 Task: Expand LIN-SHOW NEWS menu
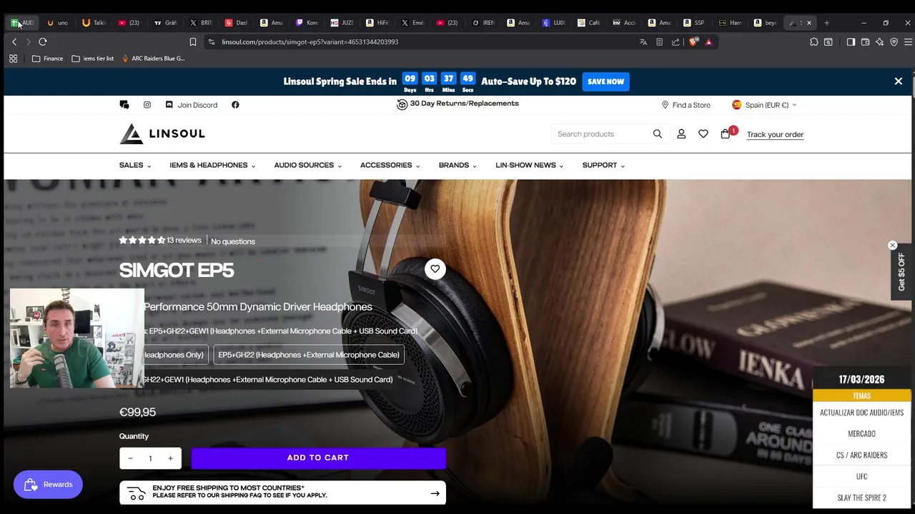(x=529, y=166)
